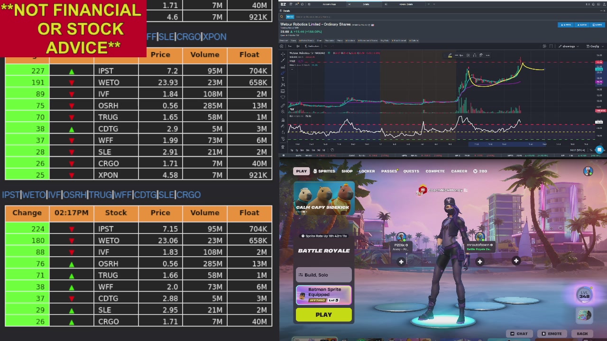Click the EMOTE button
Viewport: 607px width, 341px height.
(551, 333)
